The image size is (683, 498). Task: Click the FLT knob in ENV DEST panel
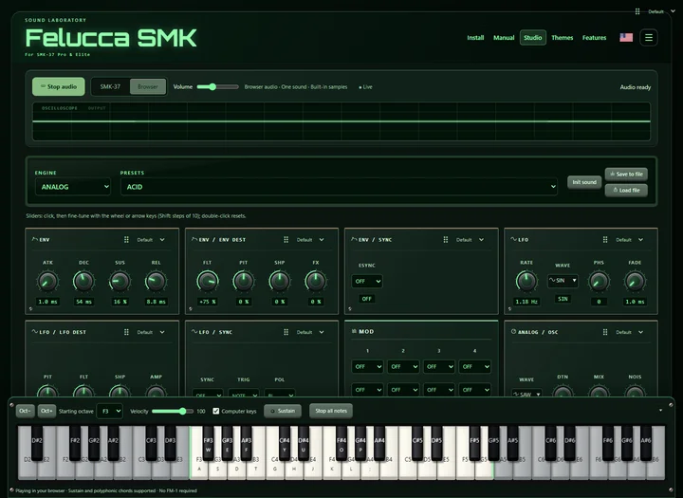tap(208, 282)
